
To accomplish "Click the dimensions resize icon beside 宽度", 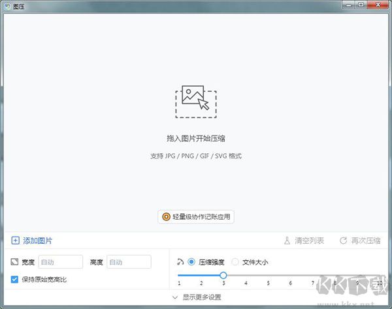I will [x=15, y=262].
